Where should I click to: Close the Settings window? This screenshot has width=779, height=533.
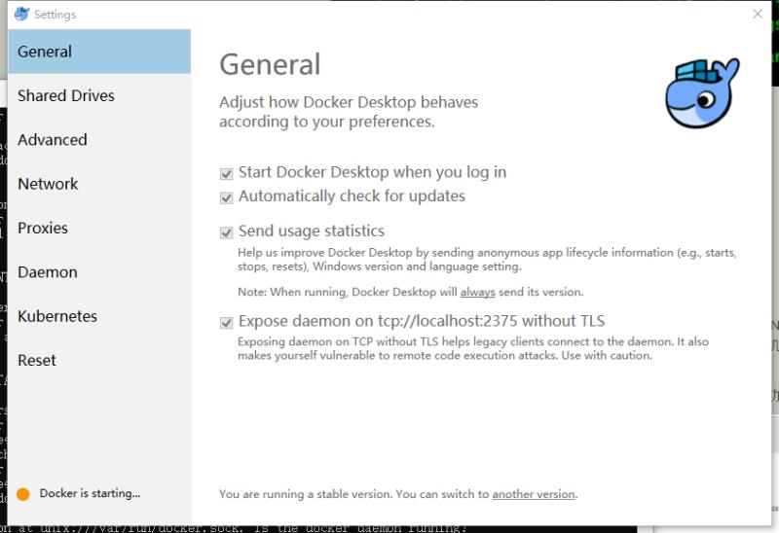(x=758, y=14)
